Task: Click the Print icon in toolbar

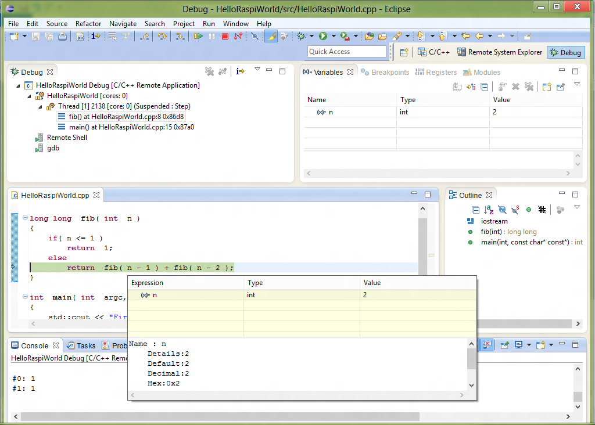Action: coord(62,36)
